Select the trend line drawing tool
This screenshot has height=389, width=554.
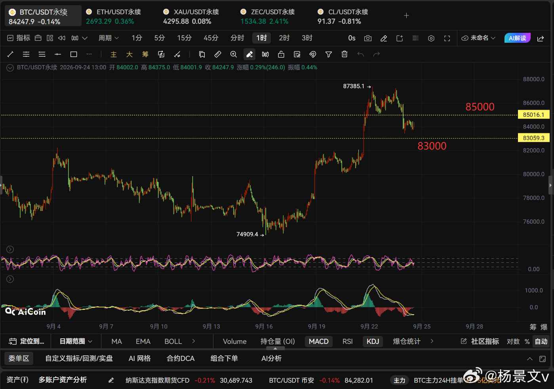coord(10,54)
